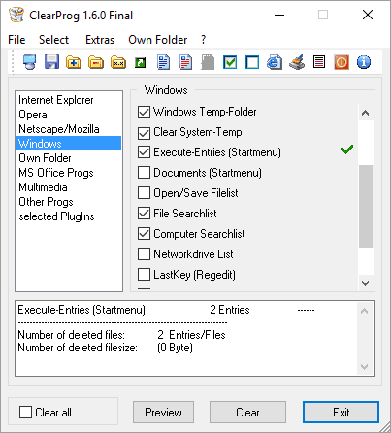Image resolution: width=391 pixels, height=433 pixels.
Task: Check LastKey (Regedit) option
Action: pyautogui.click(x=144, y=275)
